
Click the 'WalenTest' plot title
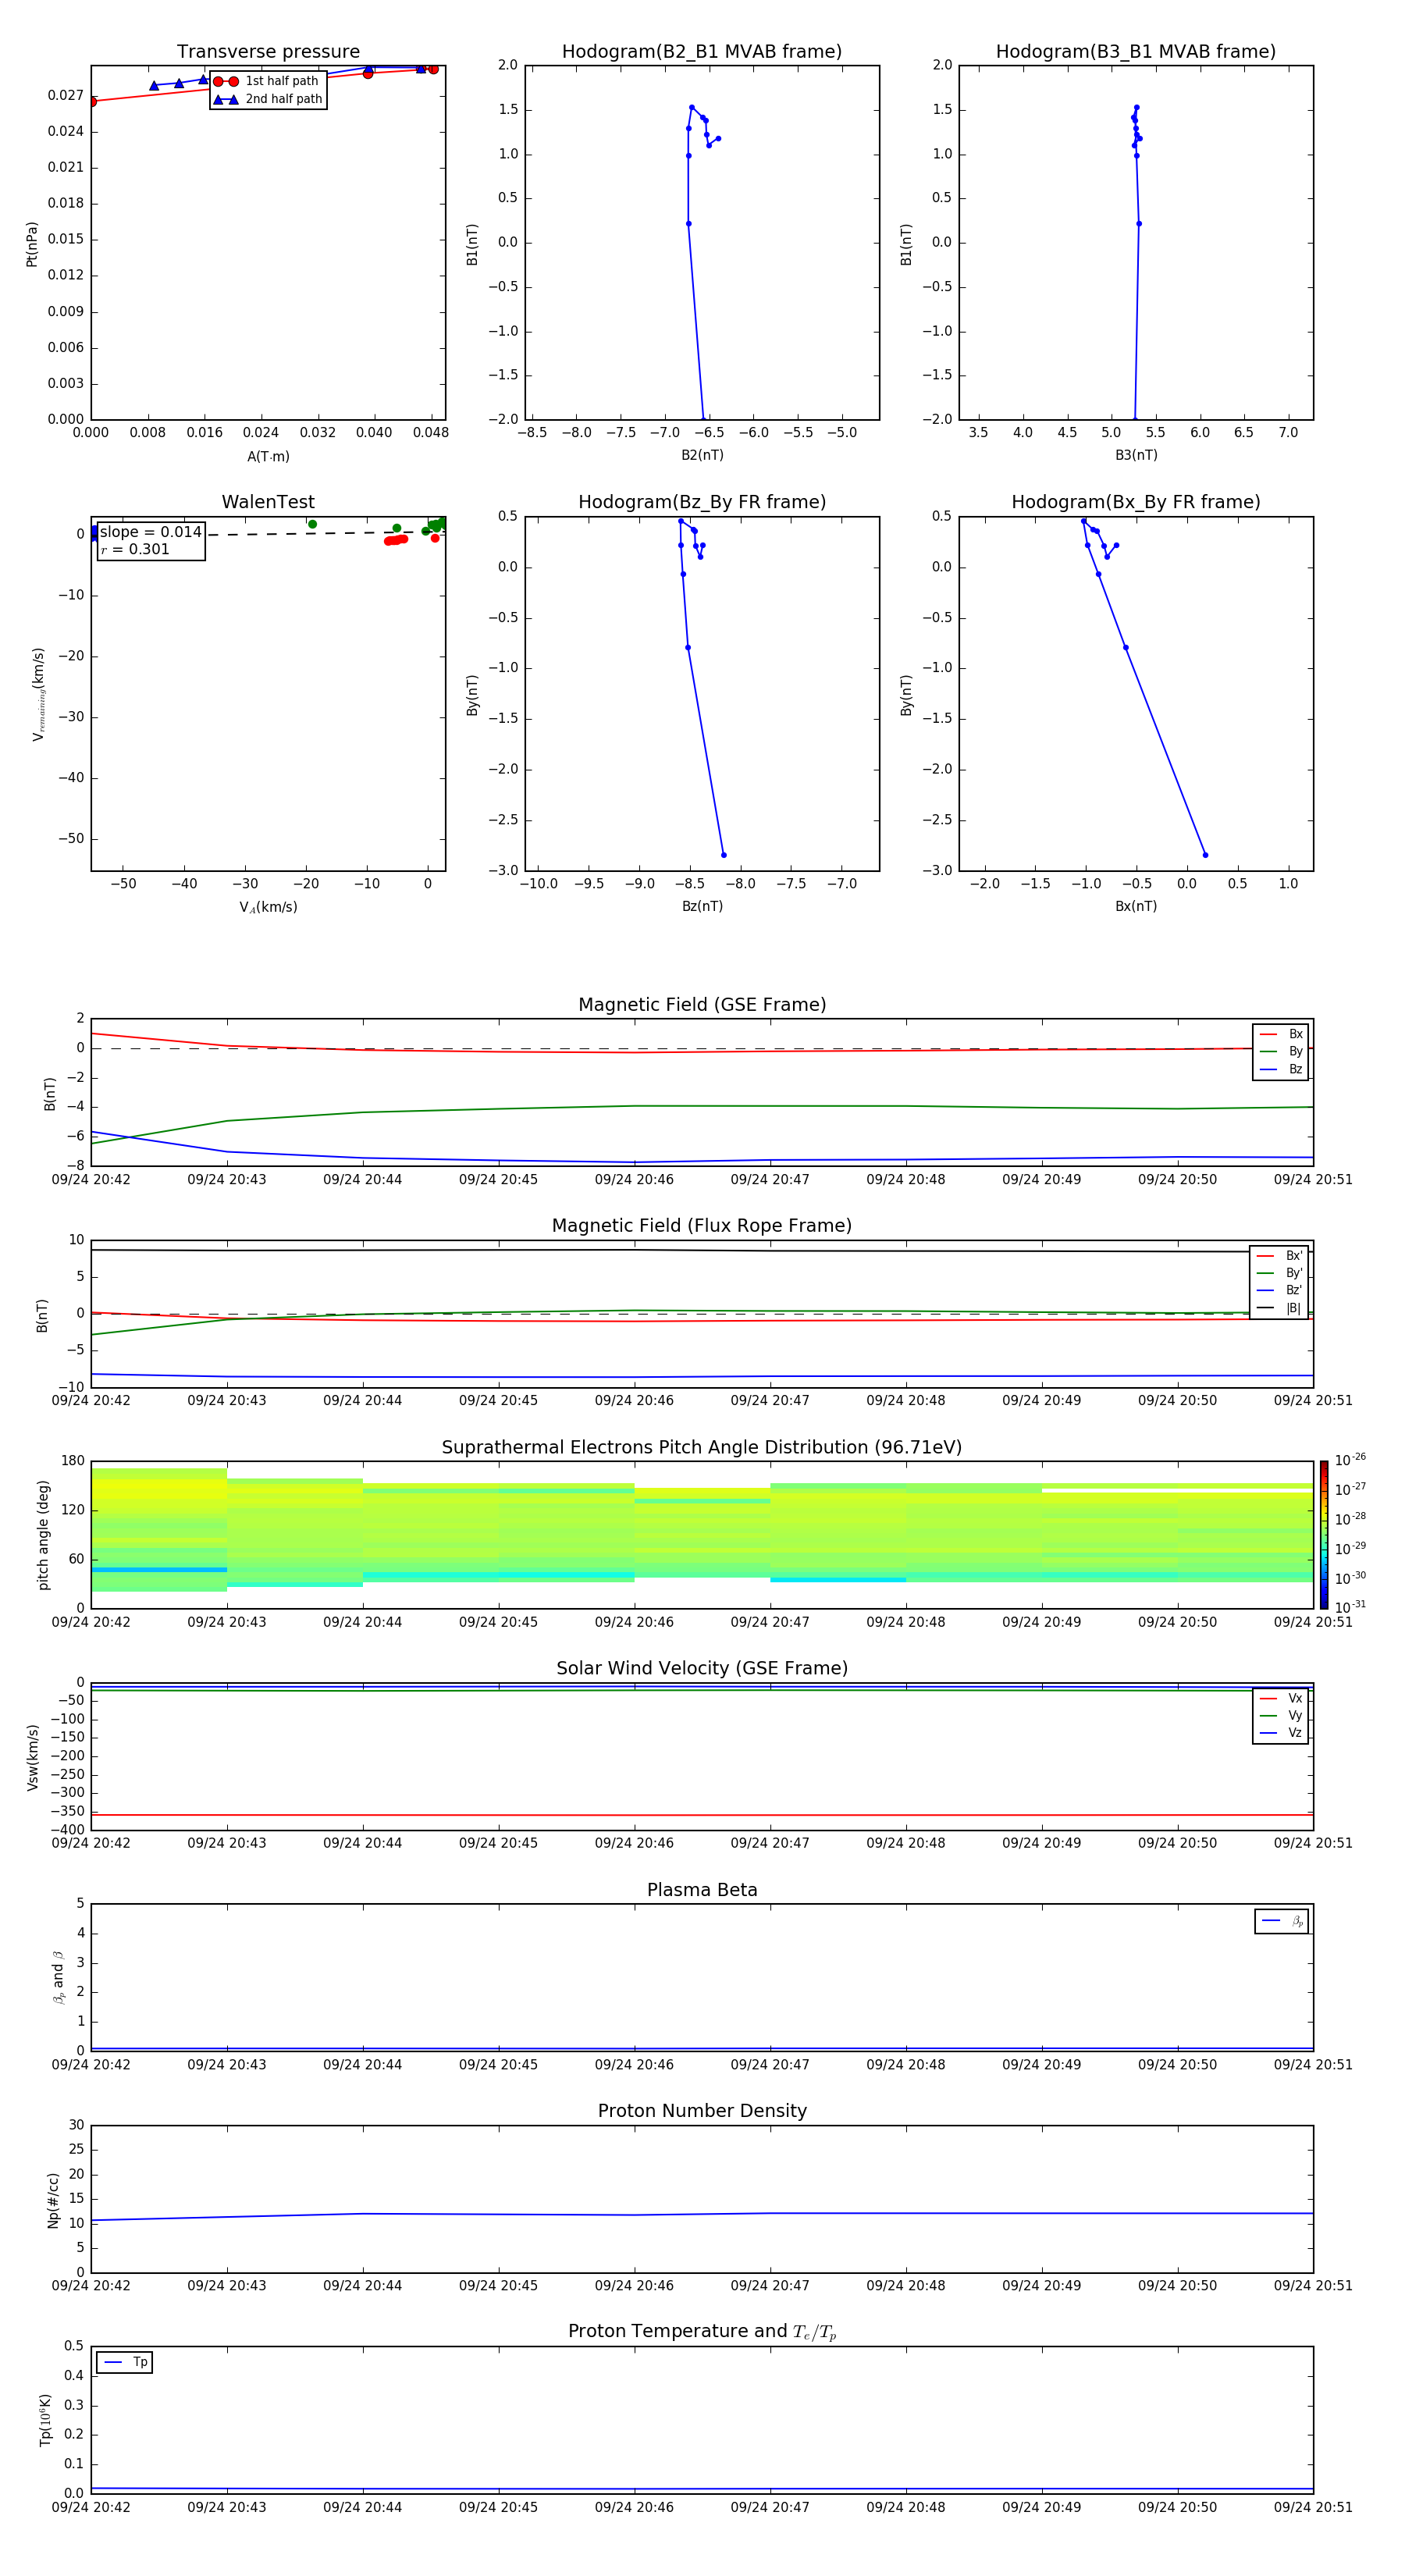coord(268,502)
